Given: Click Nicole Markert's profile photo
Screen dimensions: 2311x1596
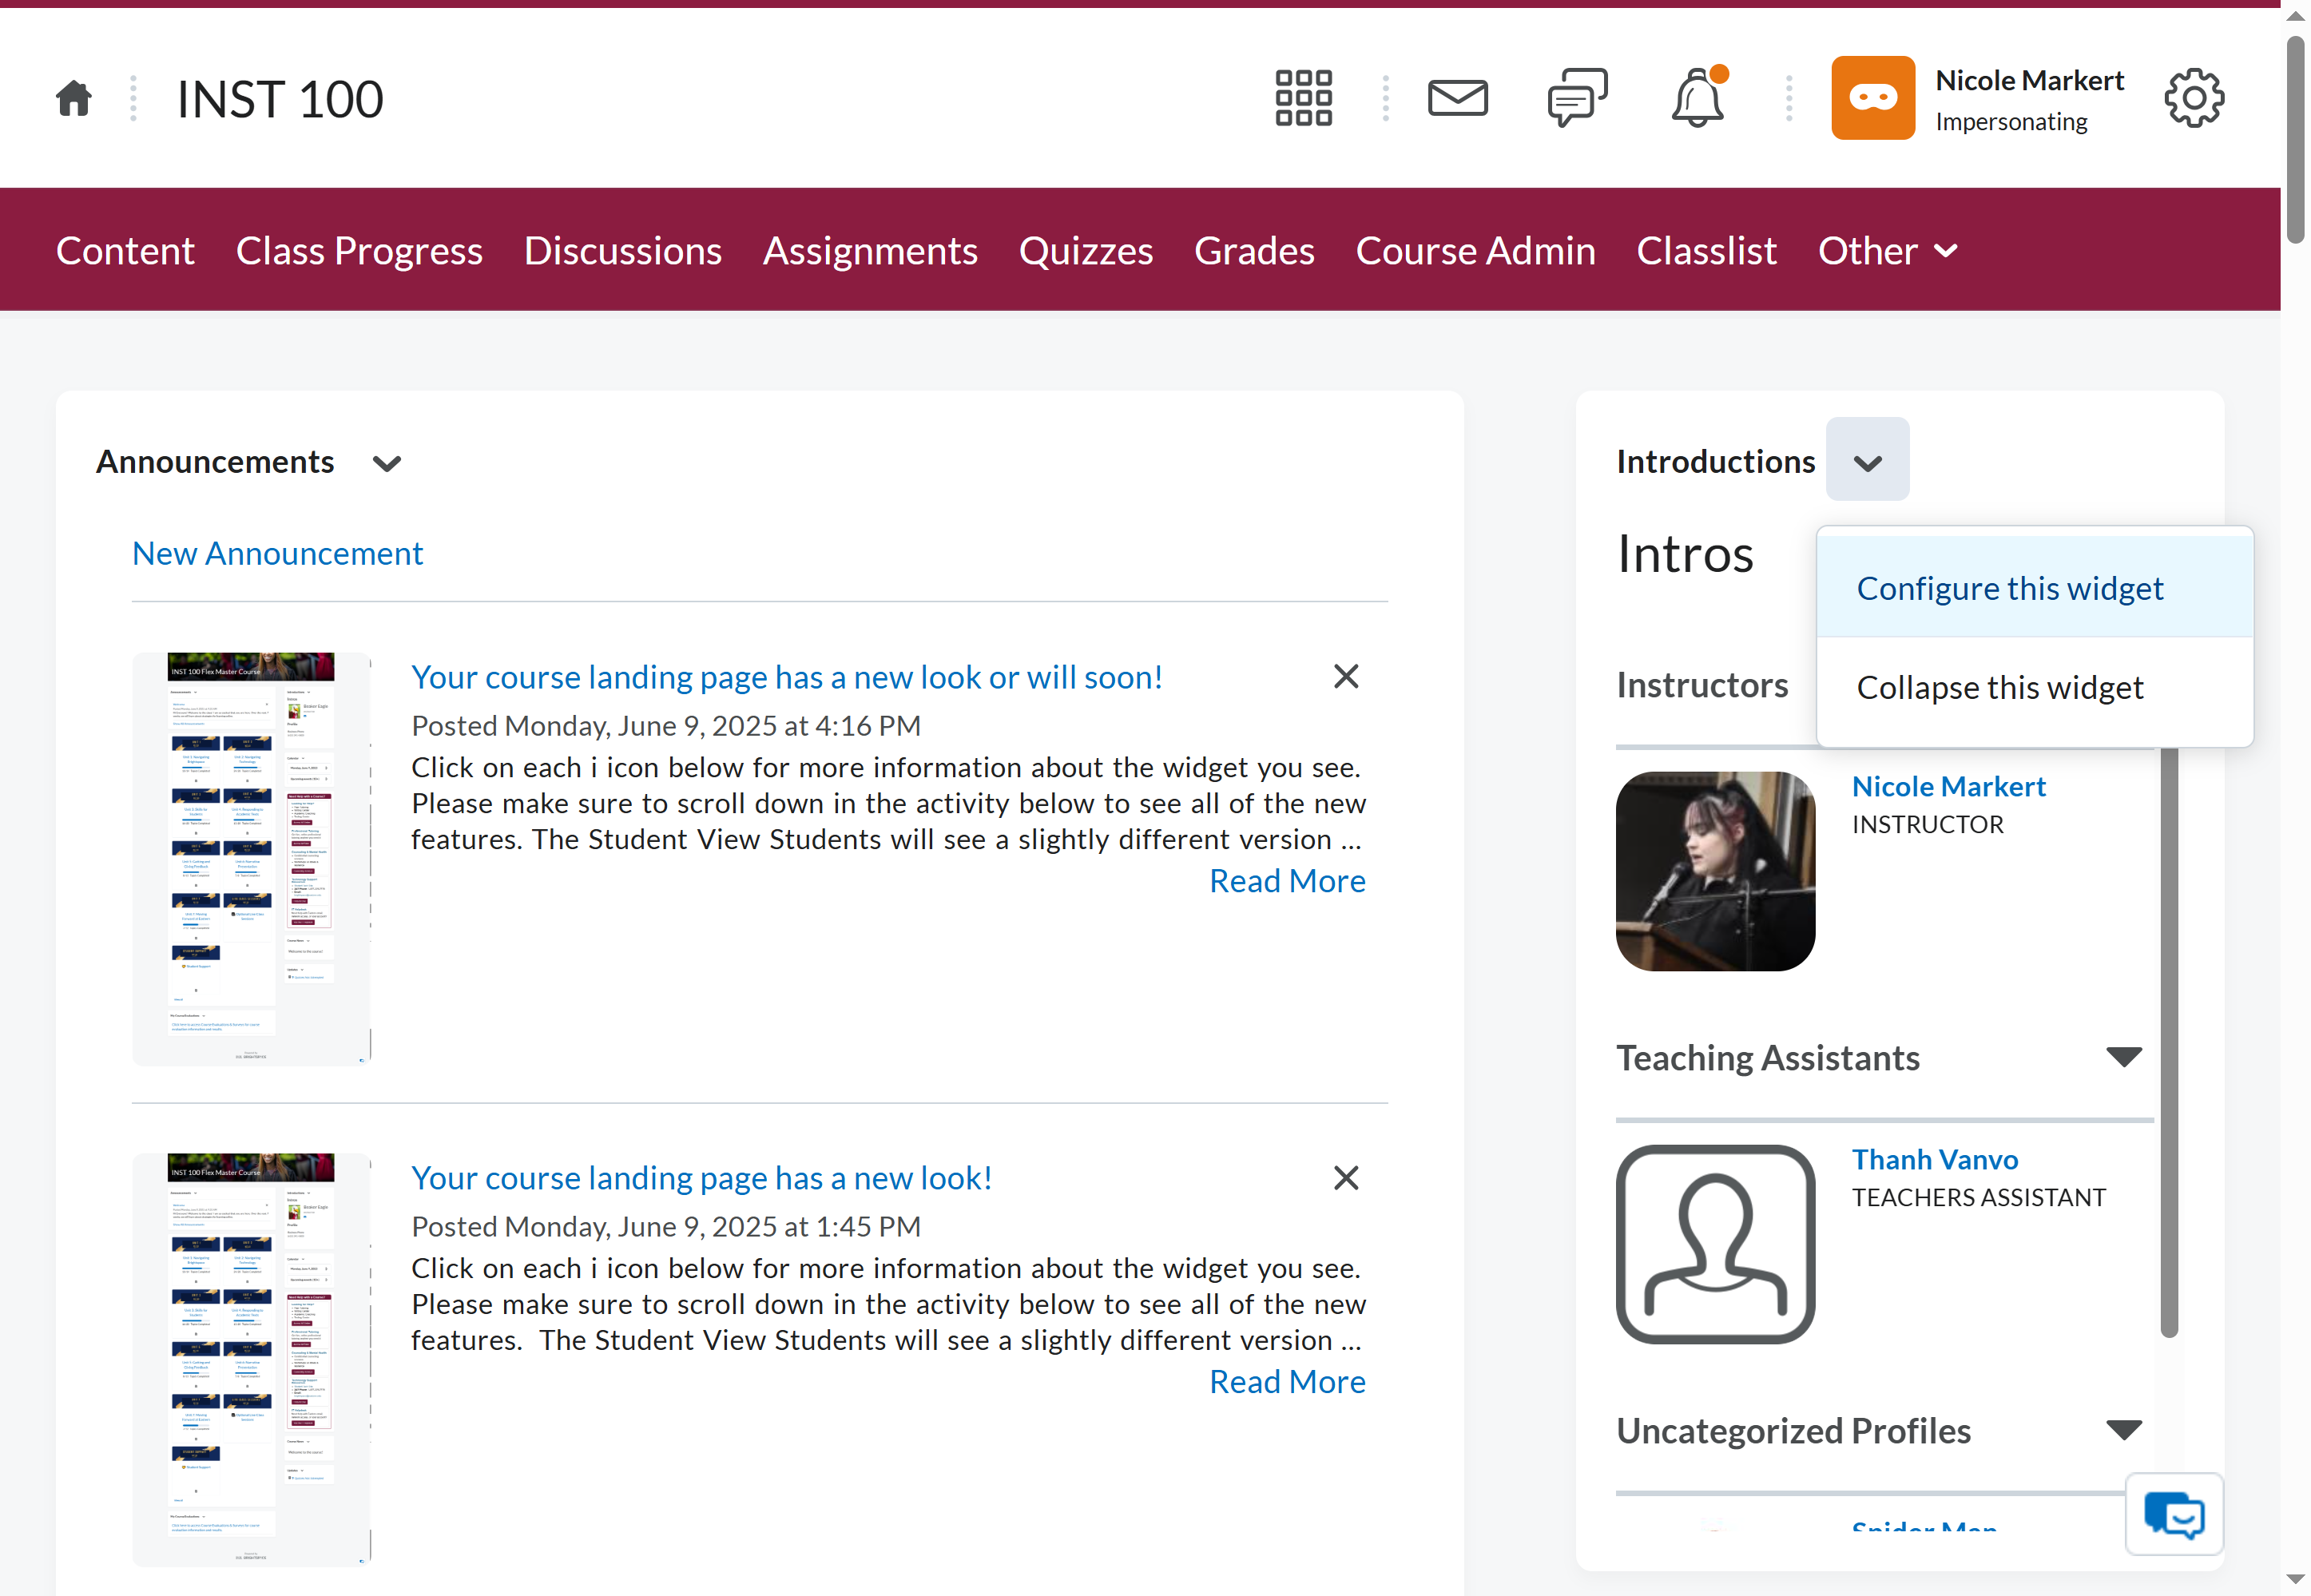Looking at the screenshot, I should [1715, 871].
